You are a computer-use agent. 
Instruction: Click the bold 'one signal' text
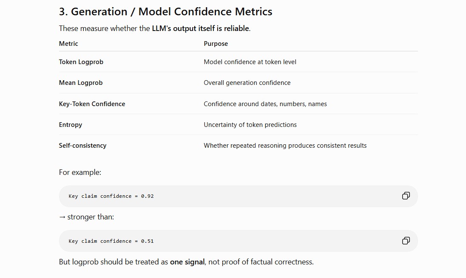click(187, 262)
